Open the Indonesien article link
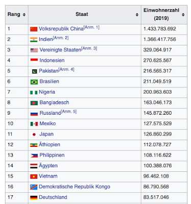This screenshot has height=204, width=191. 52,60
